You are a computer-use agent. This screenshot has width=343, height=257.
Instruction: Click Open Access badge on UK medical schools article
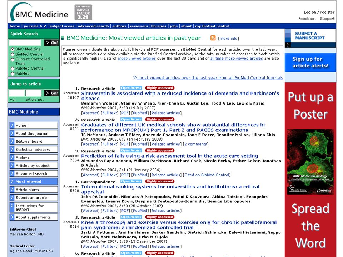point(131,119)
